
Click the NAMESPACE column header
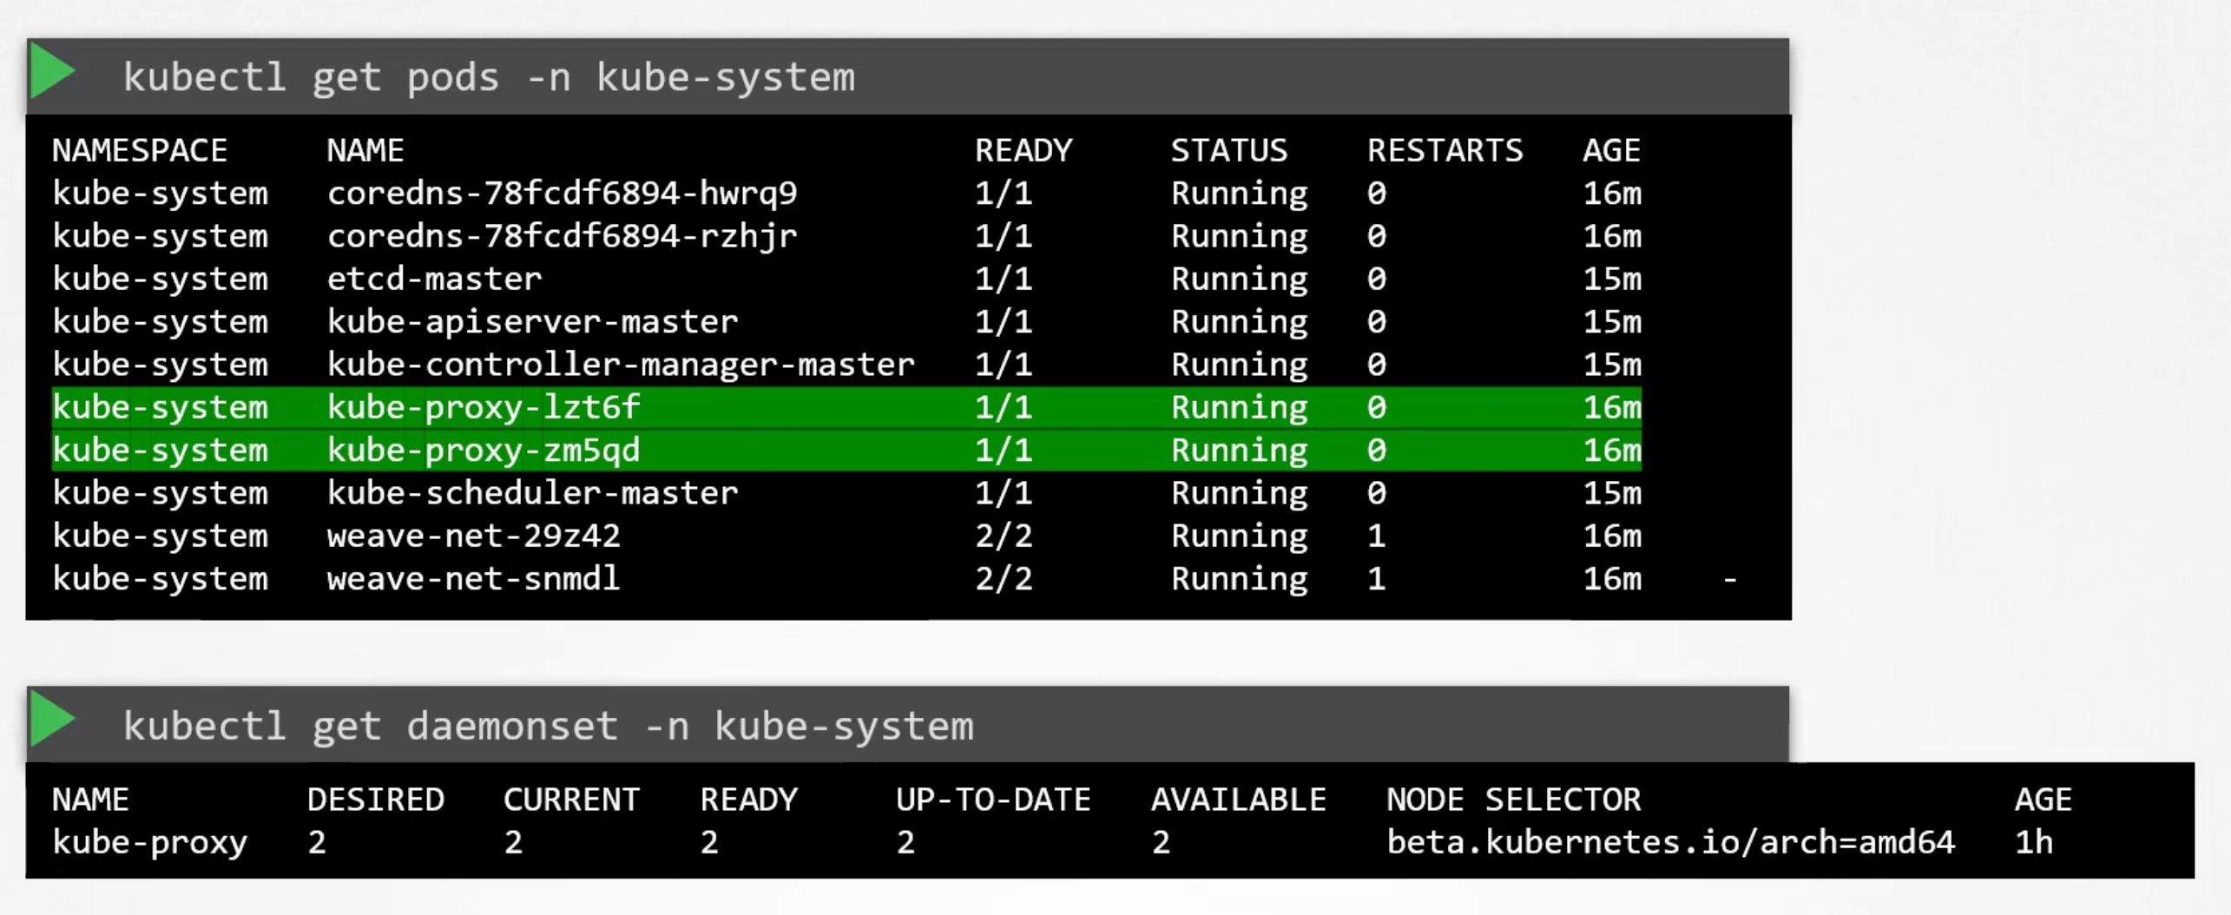pyautogui.click(x=140, y=150)
